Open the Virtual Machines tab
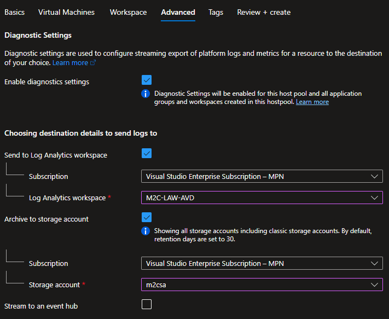 66,12
